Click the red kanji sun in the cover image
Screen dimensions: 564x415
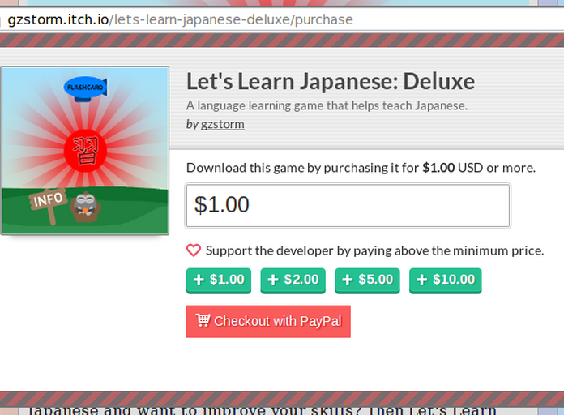(85, 151)
